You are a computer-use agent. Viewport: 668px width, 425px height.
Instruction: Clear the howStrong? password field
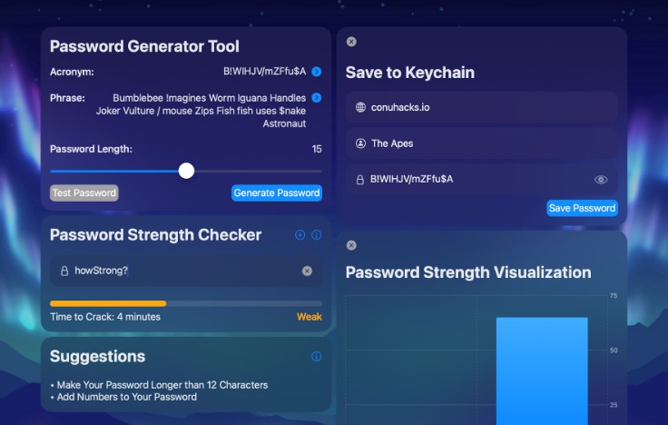tap(307, 271)
